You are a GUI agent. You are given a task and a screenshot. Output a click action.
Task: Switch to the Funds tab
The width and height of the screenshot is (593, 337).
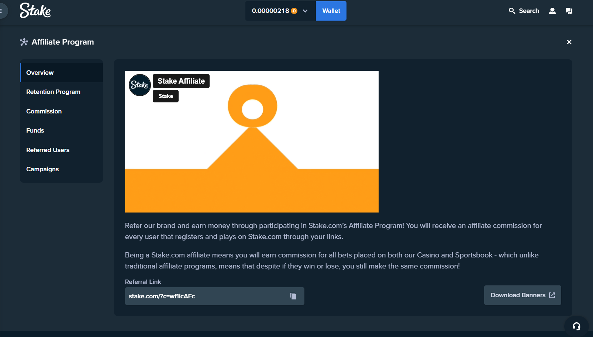pyautogui.click(x=35, y=130)
